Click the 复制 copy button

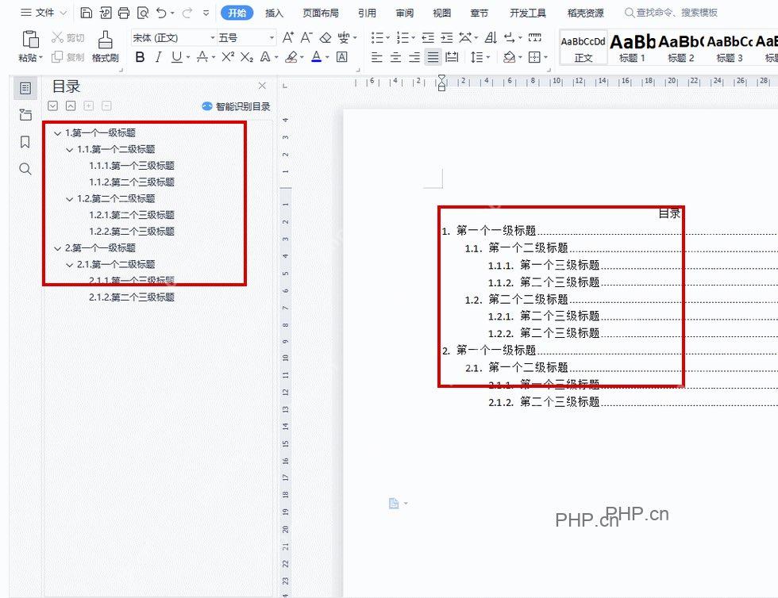(x=68, y=57)
